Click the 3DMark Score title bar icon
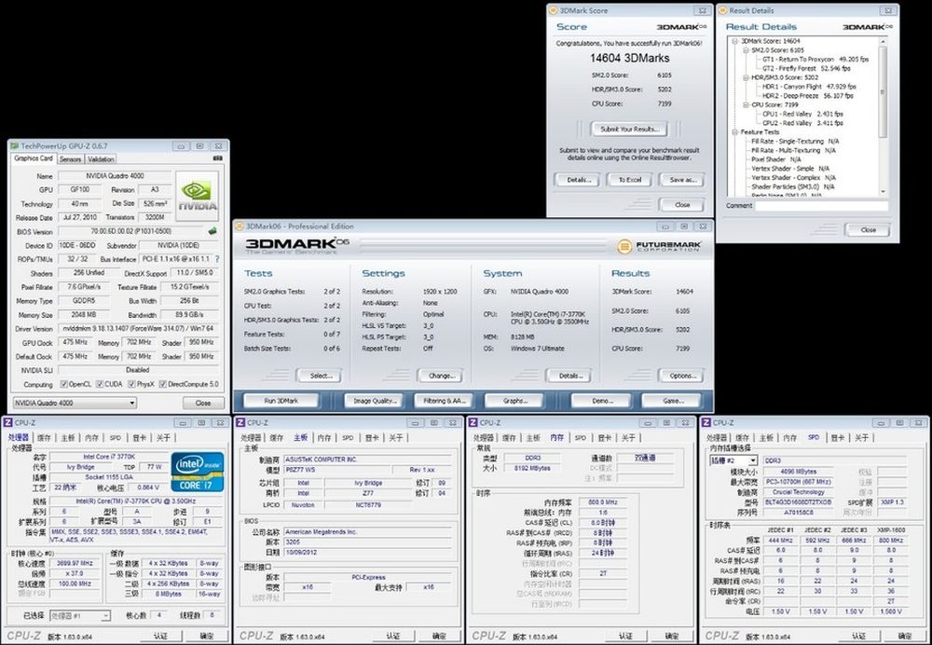Screen dimensions: 932x645 553,10
